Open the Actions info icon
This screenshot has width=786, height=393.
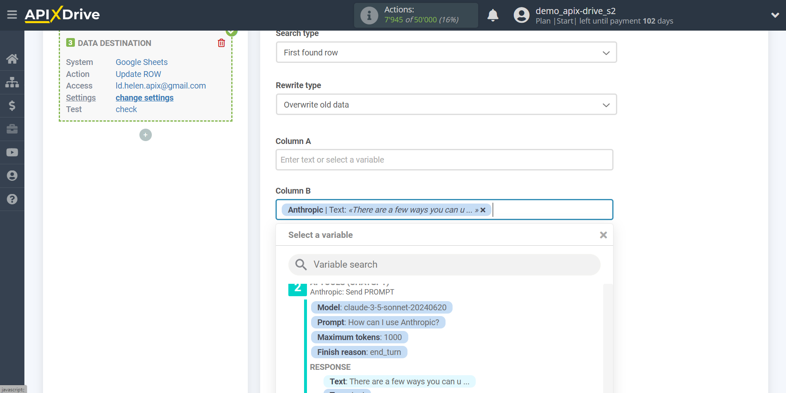[x=369, y=15]
